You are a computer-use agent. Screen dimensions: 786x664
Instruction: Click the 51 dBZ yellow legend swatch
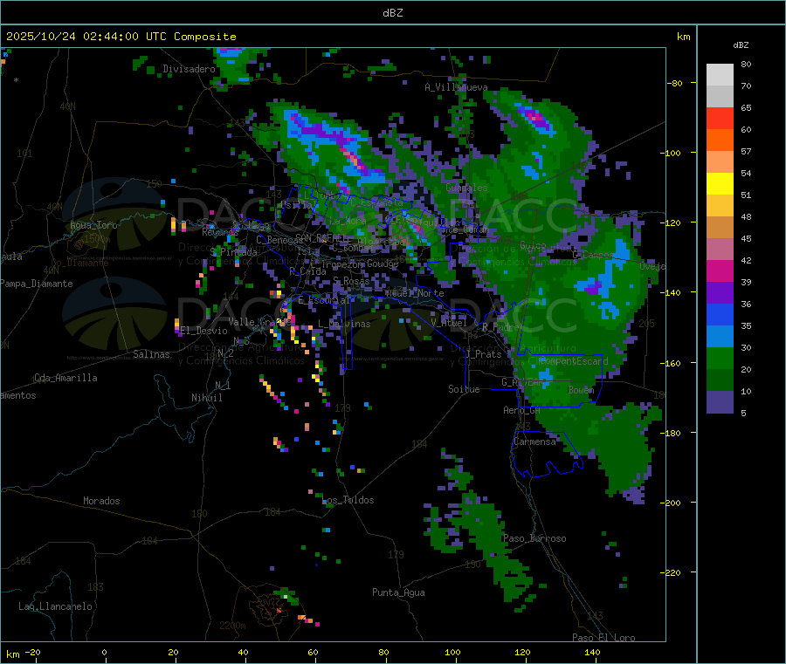[720, 184]
